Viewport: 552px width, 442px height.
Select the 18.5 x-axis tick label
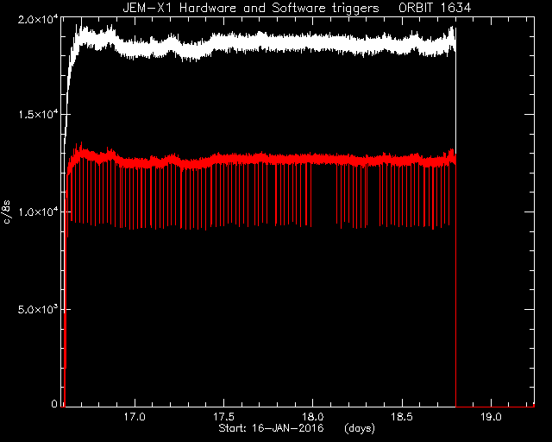[402, 417]
